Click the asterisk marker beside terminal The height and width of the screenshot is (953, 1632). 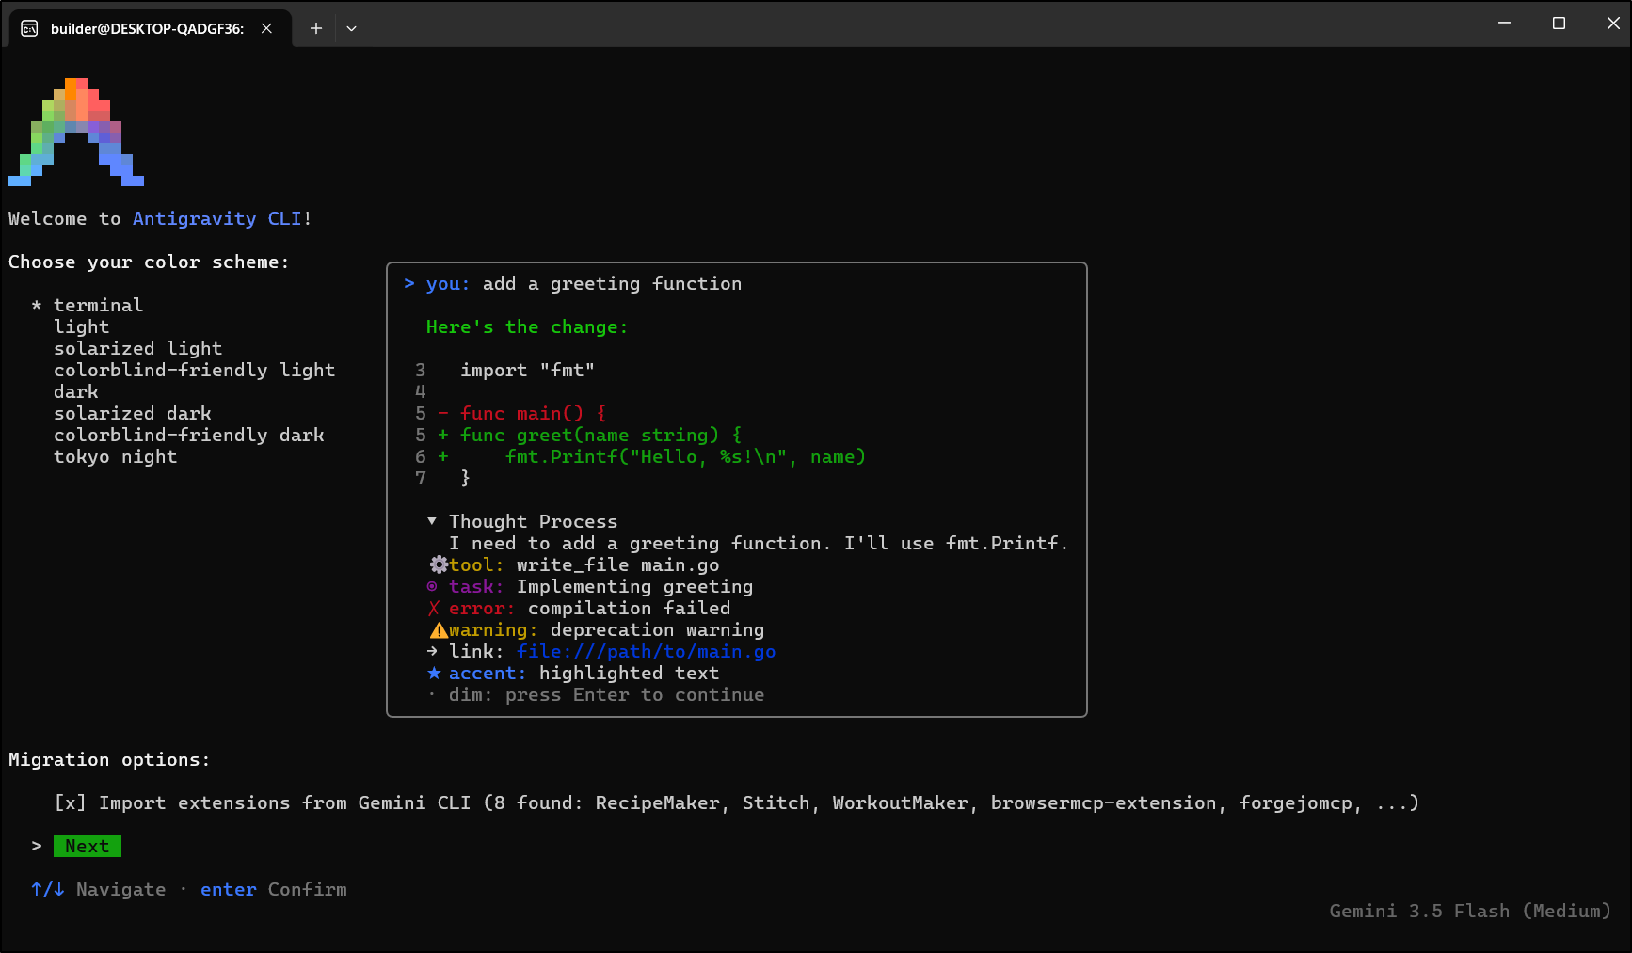pyautogui.click(x=37, y=305)
